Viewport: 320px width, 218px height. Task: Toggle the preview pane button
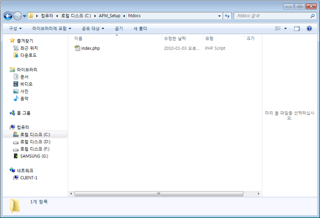point(297,29)
